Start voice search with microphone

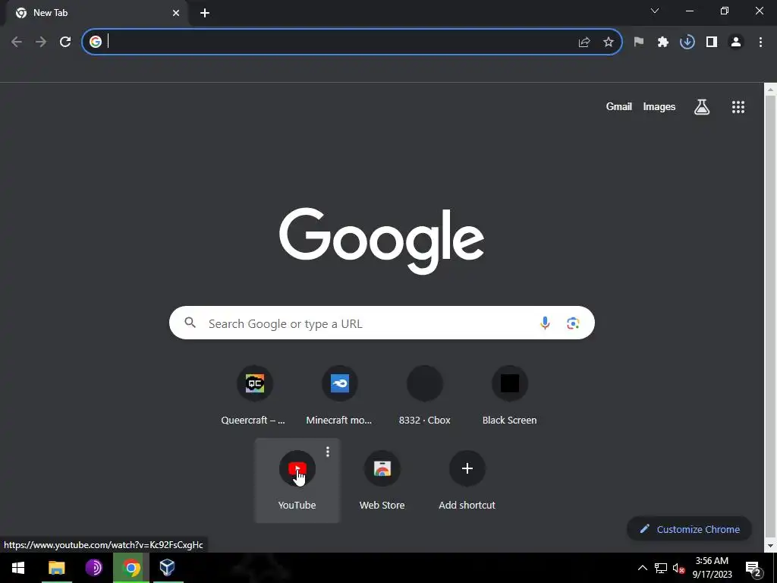pos(545,323)
